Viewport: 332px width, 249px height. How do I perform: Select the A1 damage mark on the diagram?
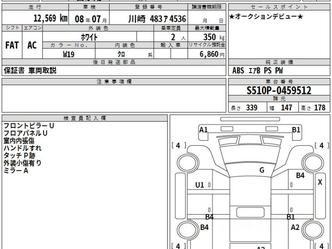click(203, 129)
